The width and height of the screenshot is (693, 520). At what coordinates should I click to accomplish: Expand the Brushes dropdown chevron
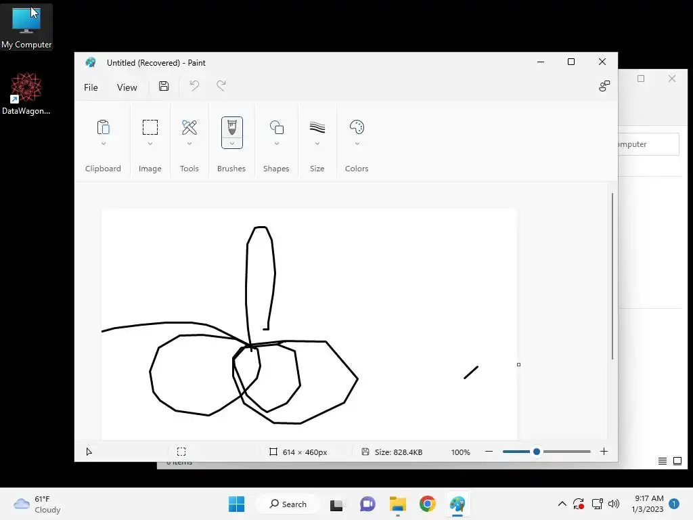click(x=231, y=143)
